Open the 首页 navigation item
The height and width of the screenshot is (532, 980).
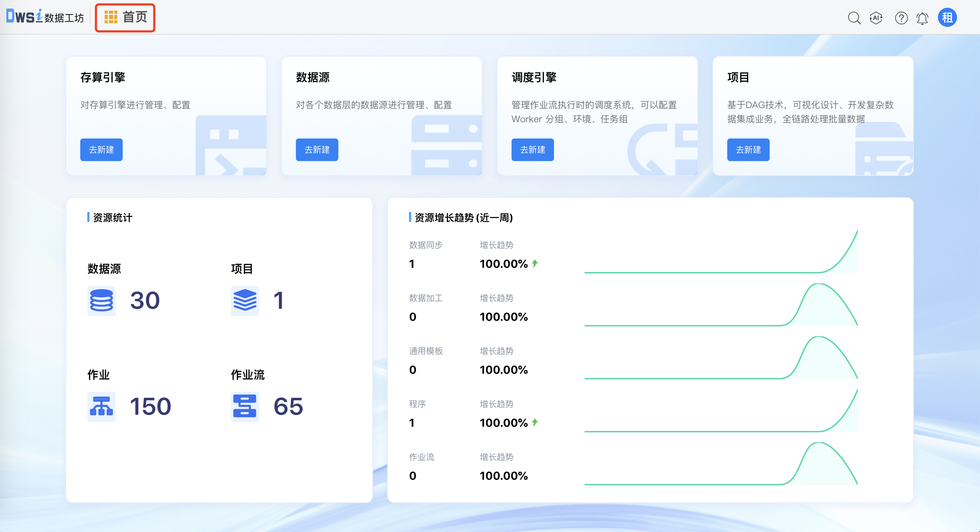(x=135, y=17)
